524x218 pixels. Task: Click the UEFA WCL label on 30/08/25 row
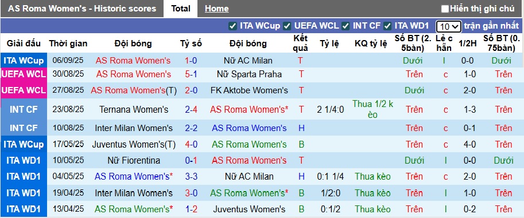[24, 74]
